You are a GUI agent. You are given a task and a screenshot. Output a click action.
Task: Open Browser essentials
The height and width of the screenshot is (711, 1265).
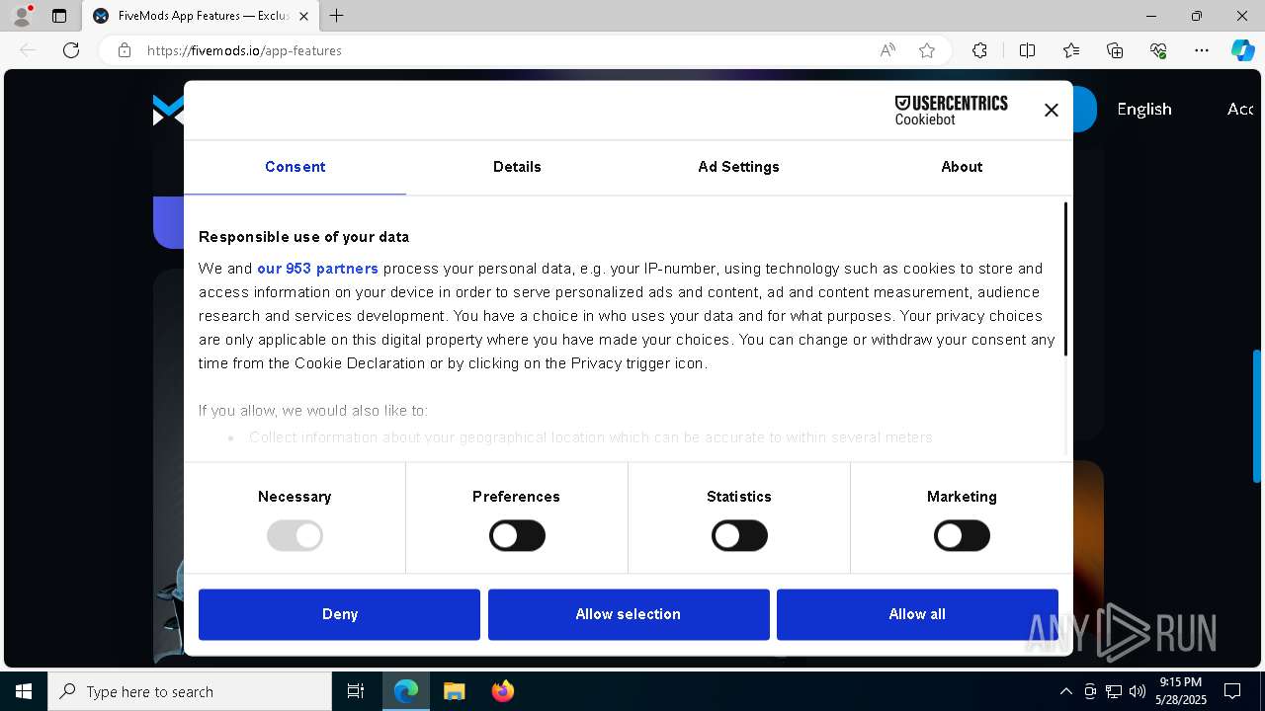tap(1158, 50)
